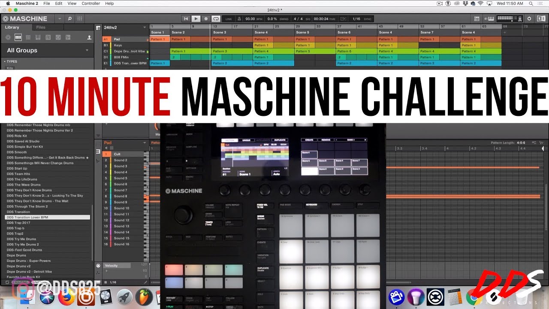549x309 pixels.
Task: Click the Library results scrollbar
Action: [93, 232]
